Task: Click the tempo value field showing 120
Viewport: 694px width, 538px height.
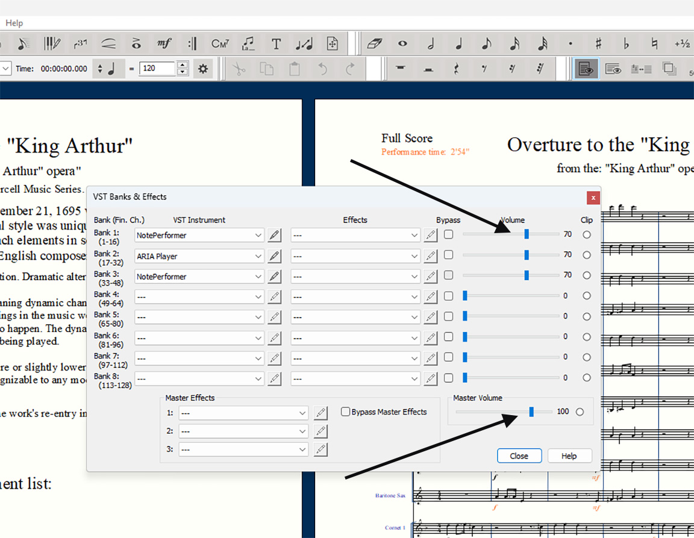Action: (x=157, y=69)
